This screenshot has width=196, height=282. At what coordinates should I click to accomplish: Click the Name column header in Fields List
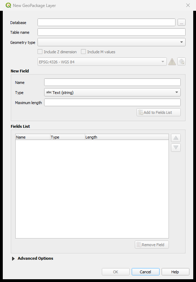coord(33,137)
